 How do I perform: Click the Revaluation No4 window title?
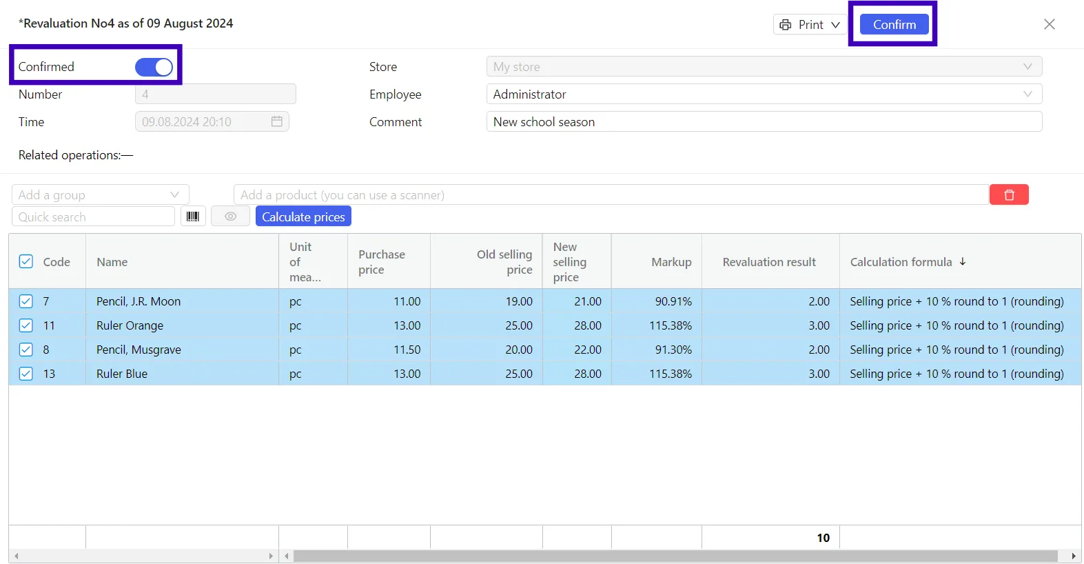click(x=125, y=23)
